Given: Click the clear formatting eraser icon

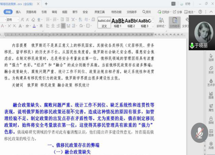Looking at the screenshot, I should click(x=33, y=20).
